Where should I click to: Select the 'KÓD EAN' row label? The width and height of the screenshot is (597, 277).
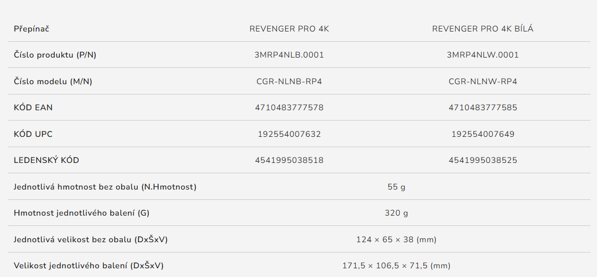click(33, 108)
